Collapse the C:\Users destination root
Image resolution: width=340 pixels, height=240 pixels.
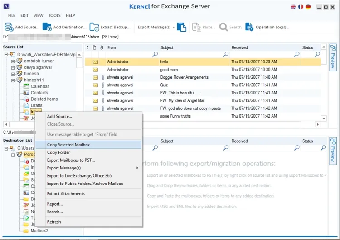6,148
